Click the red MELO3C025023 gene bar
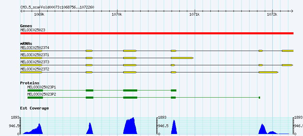The image size is (303, 136). [157, 33]
